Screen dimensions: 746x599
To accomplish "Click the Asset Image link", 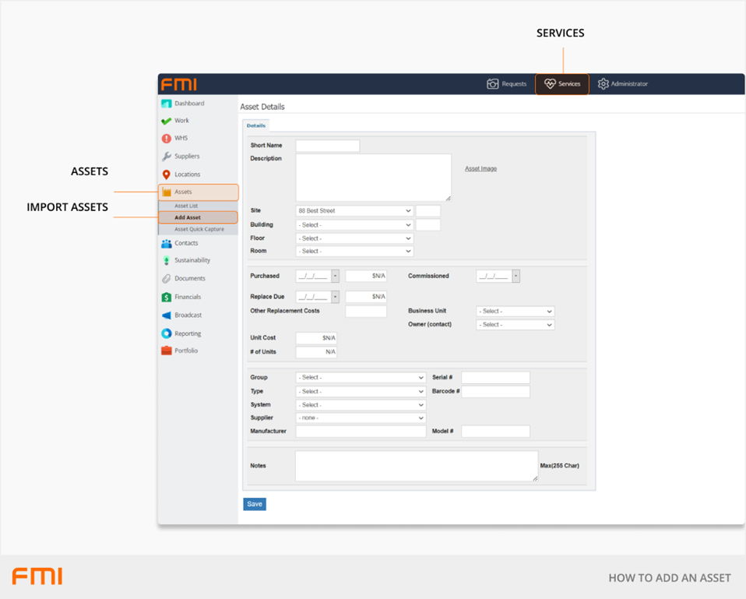I will 480,169.
